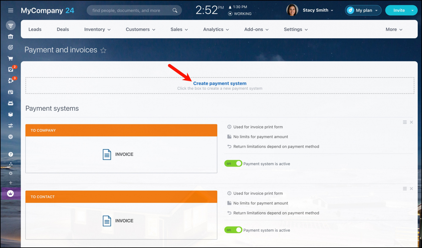Expand the More menu
Image resolution: width=422 pixels, height=248 pixels.
coord(394,29)
